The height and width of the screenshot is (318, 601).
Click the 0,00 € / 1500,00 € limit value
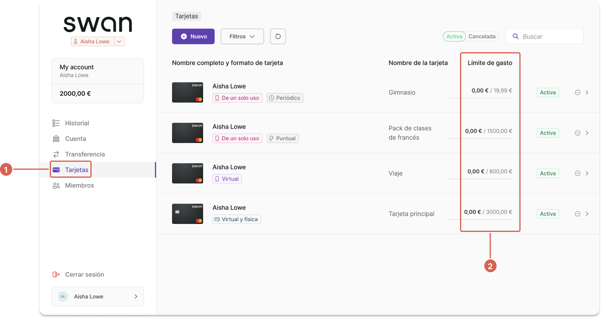tap(489, 131)
